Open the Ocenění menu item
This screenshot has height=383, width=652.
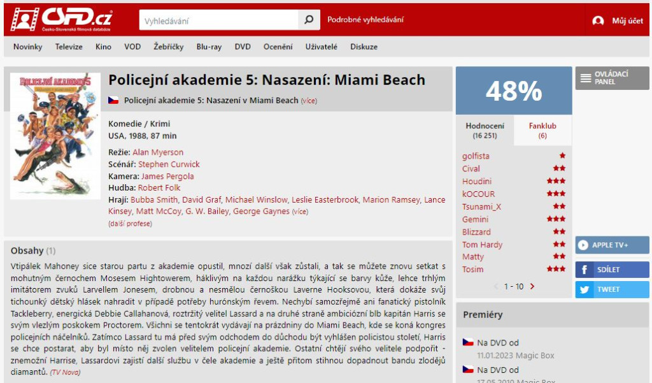point(278,47)
